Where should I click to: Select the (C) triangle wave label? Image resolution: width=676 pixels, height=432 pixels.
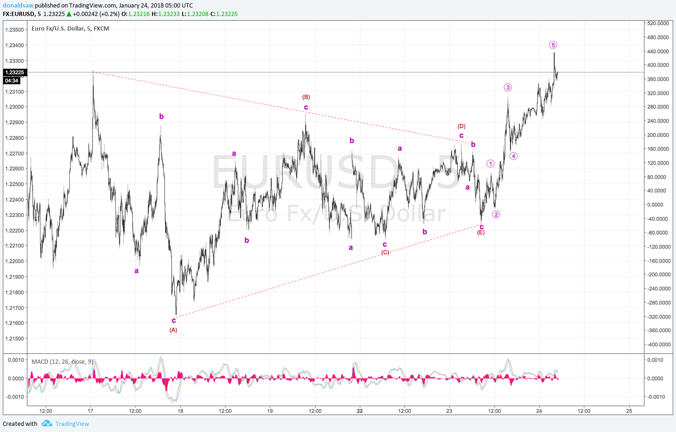click(385, 252)
